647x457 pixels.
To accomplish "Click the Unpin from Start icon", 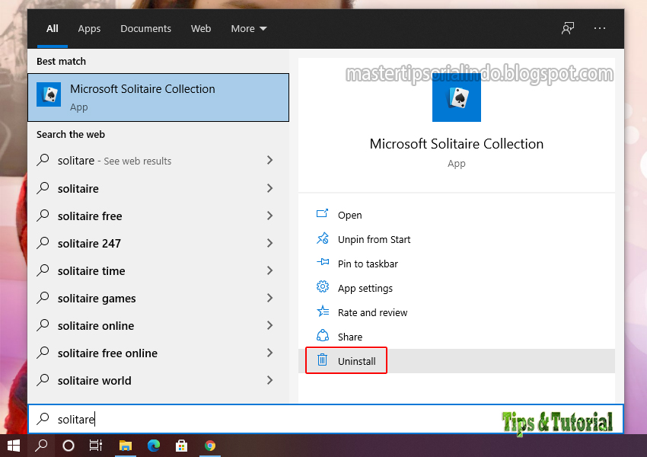I will click(322, 238).
